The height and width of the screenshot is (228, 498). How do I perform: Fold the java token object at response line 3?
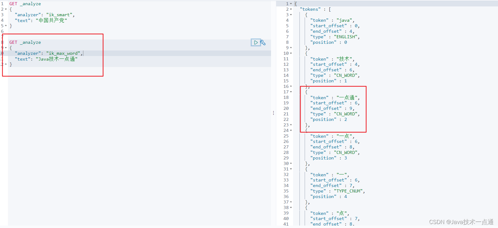click(291, 15)
